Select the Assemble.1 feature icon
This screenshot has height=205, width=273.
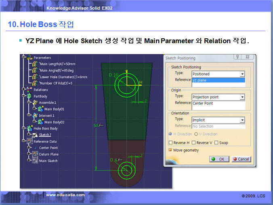(x=35, y=103)
